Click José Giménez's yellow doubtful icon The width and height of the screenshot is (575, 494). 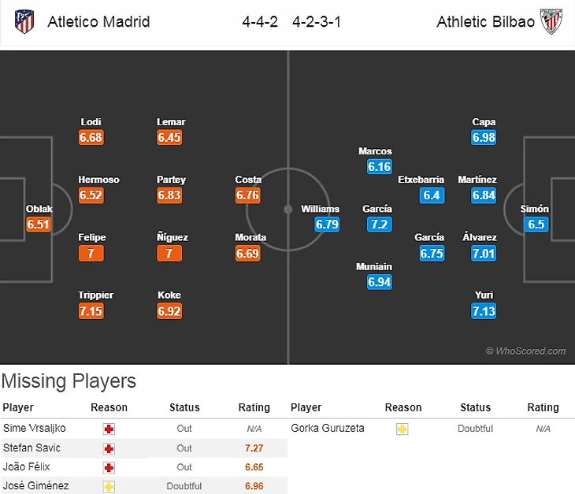click(x=109, y=487)
